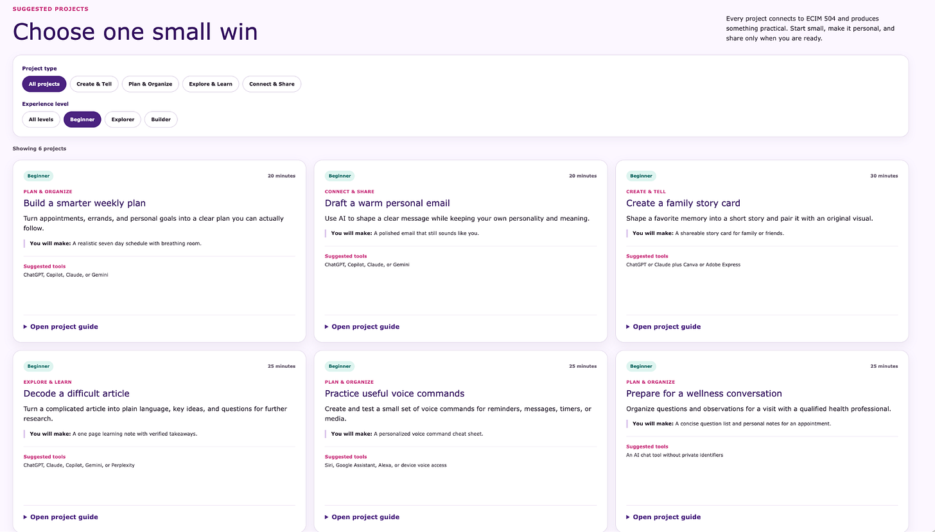Viewport: 935px width, 532px height.
Task: Click the Beginner badge on weekly plan card
Action: point(39,176)
